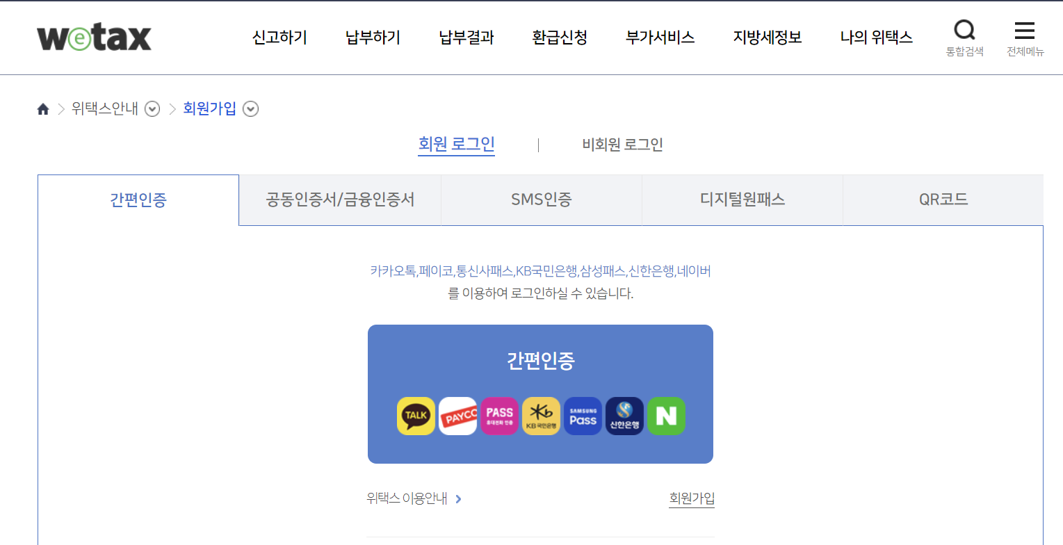Choose Naver authentication icon
This screenshot has height=545, width=1063.
click(x=666, y=416)
